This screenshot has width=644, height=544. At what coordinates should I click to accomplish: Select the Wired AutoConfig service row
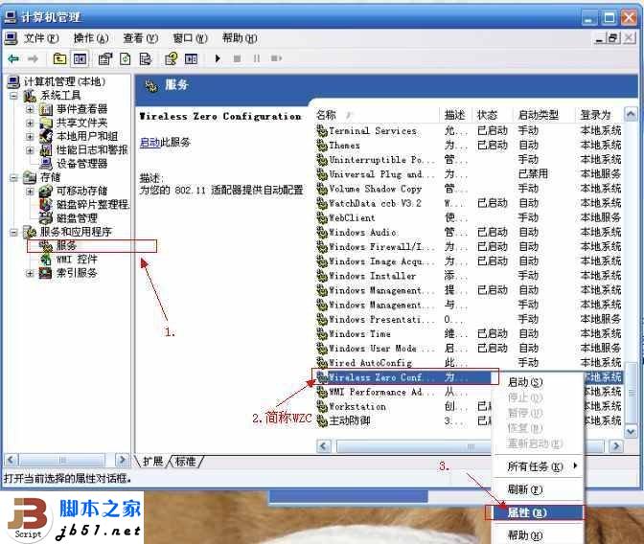pos(469,363)
